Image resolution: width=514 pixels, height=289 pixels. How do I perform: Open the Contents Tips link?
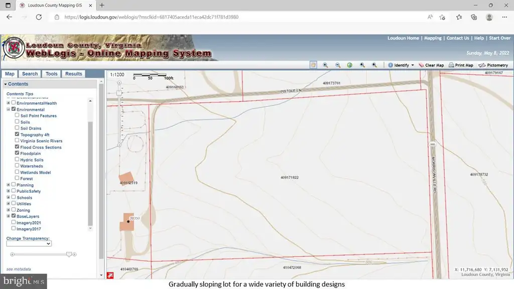coord(20,94)
